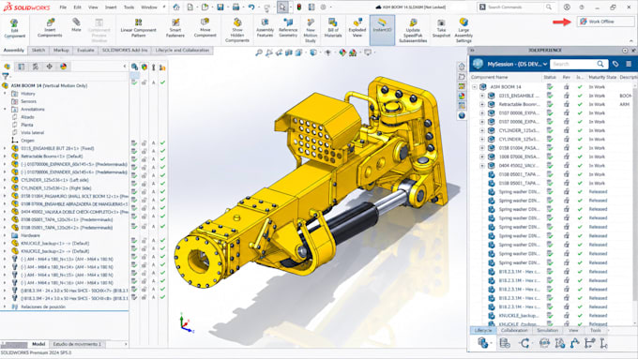This screenshot has width=638, height=359.
Task: Open Assembly Features tool
Action: [x=265, y=28]
